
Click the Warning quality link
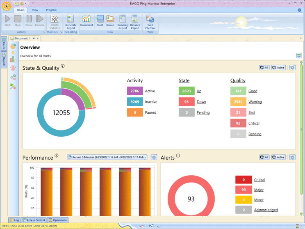255,102
